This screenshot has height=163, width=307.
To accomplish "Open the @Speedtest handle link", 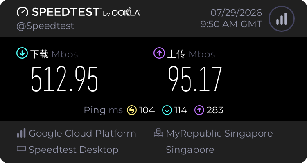I will [45, 26].
